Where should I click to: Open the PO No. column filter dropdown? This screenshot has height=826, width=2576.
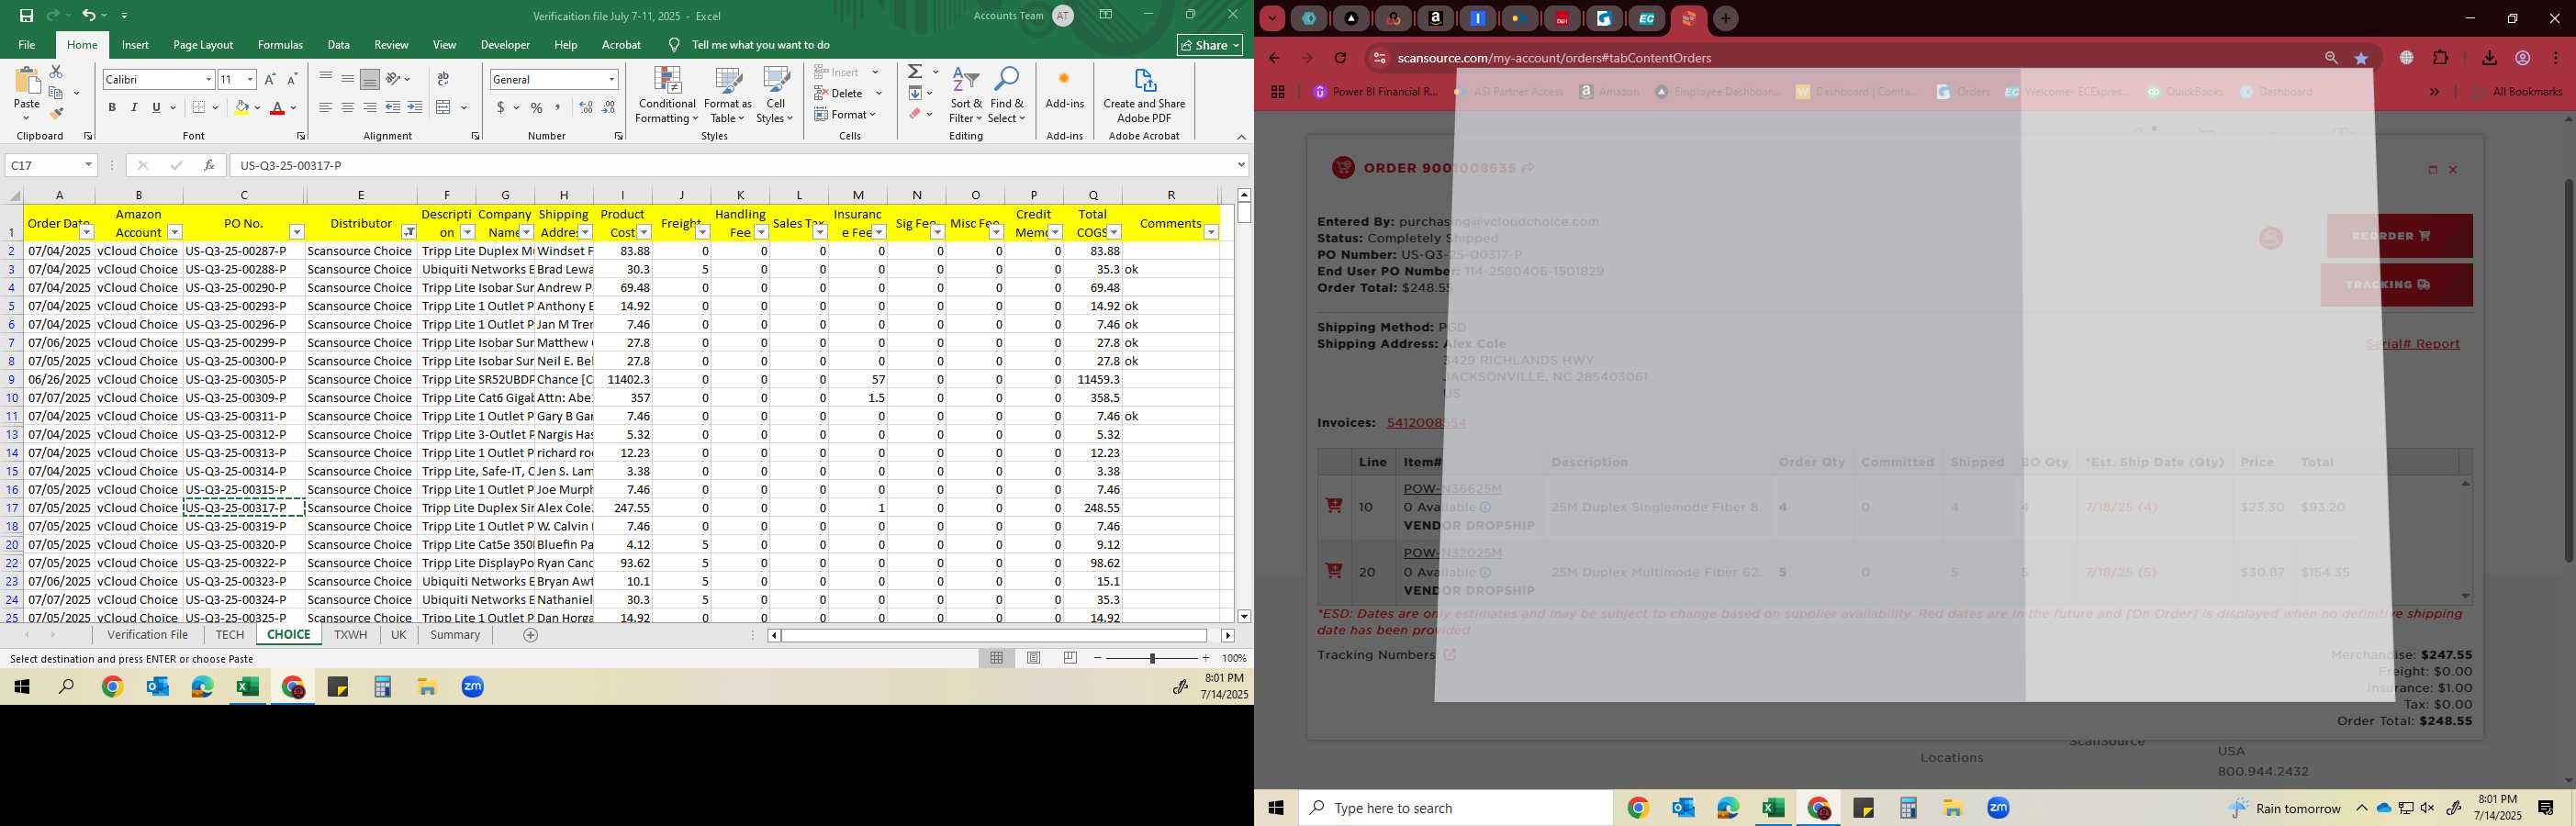[296, 232]
